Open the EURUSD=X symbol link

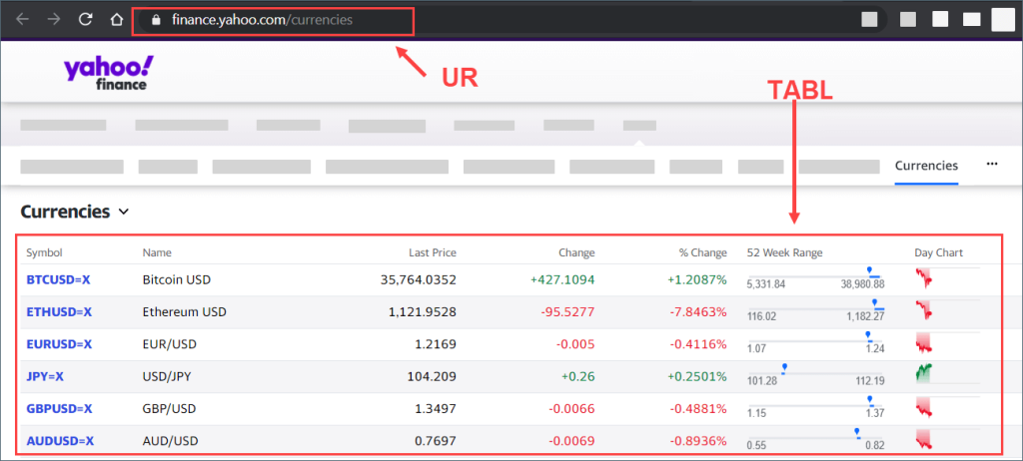click(59, 344)
